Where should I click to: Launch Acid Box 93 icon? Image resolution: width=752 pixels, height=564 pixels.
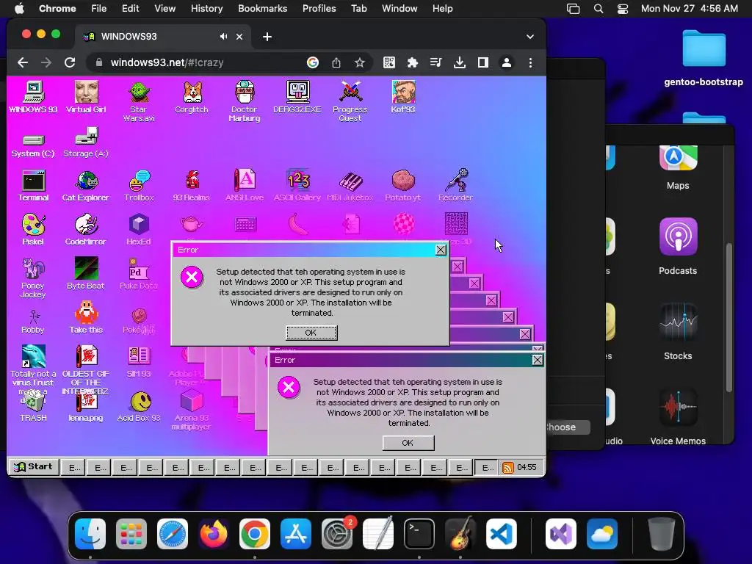point(139,407)
